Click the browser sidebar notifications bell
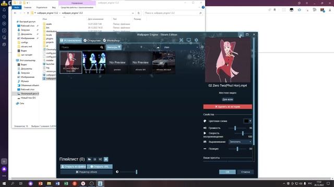This screenshot has height=187, width=334. (x=4, y=10)
